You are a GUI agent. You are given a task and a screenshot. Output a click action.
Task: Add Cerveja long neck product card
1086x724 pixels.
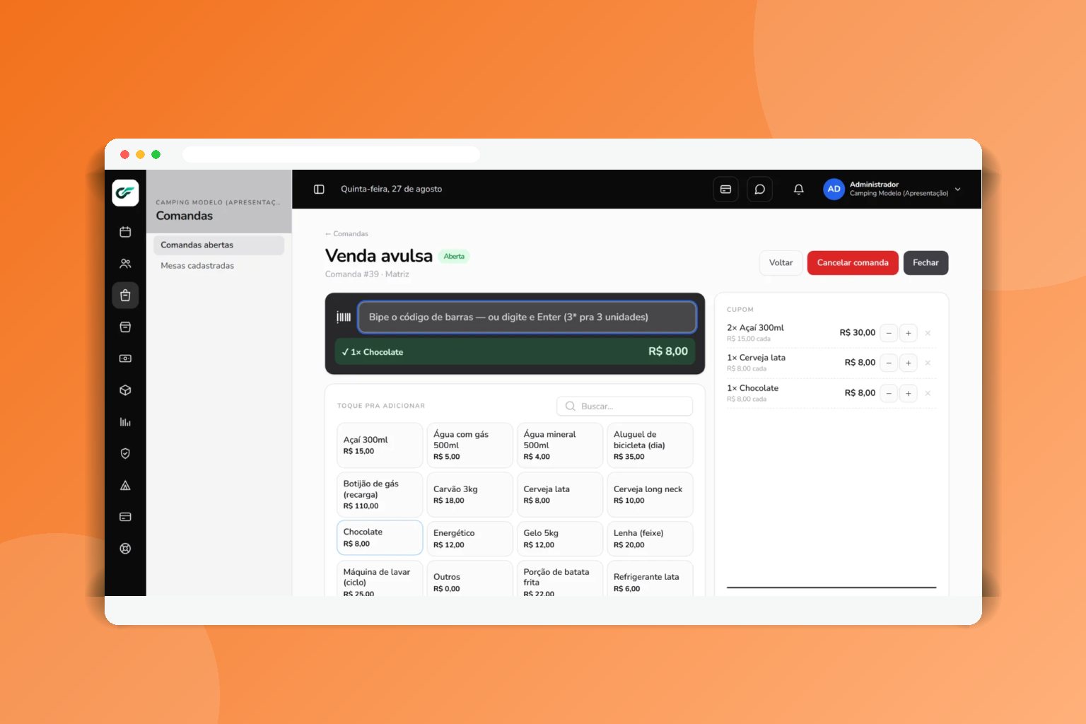pos(650,495)
